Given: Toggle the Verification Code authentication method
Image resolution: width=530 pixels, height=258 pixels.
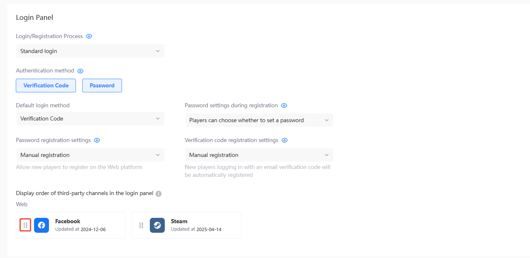Looking at the screenshot, I should (x=46, y=85).
